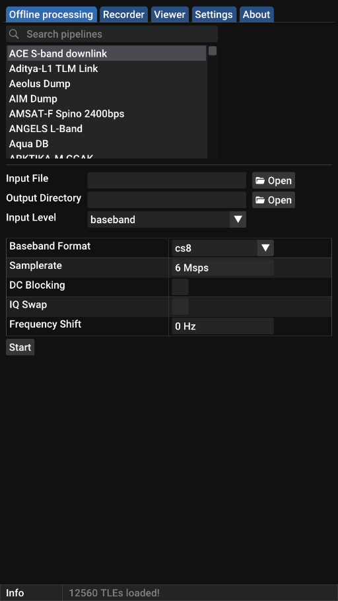Open the About tab
The width and height of the screenshot is (338, 601).
[256, 15]
